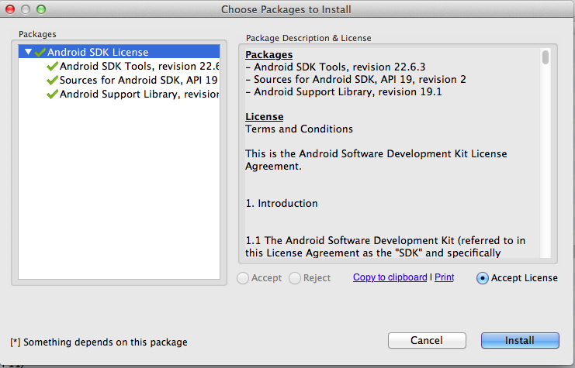The width and height of the screenshot is (575, 368).
Task: Click the Print link
Action: click(x=444, y=277)
